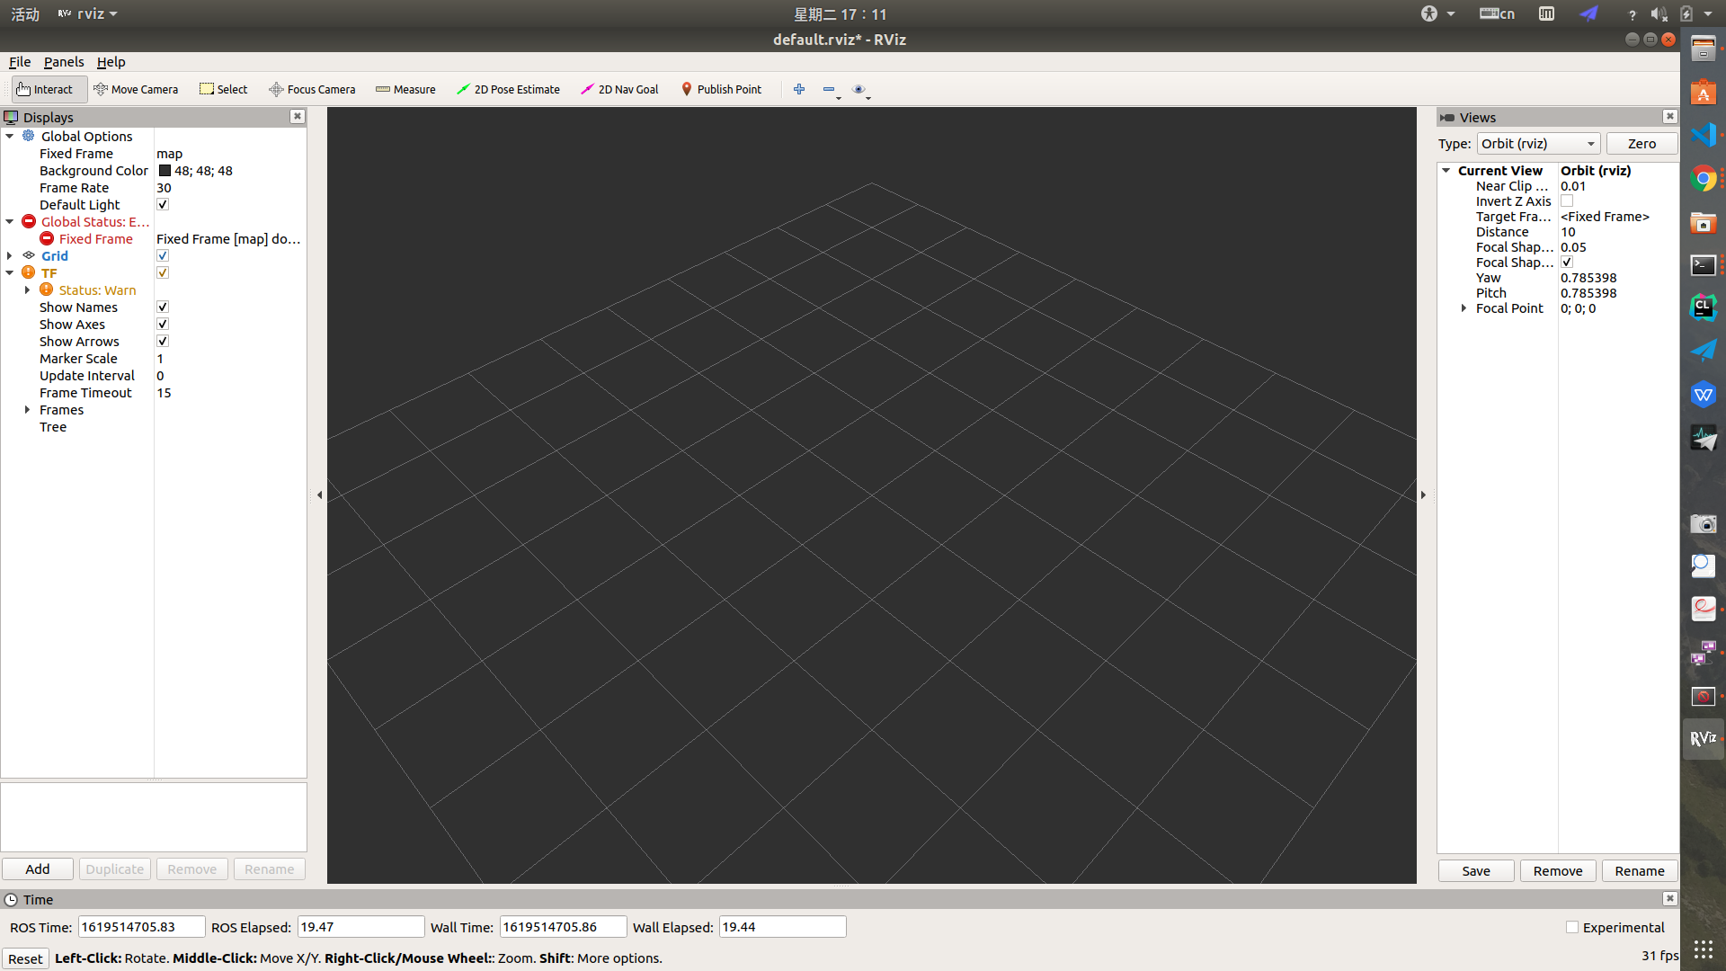1726x971 pixels.
Task: Open the Panels menu
Action: click(x=64, y=62)
